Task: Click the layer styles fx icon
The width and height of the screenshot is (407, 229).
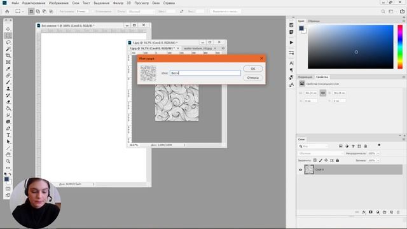Action: (364, 212)
